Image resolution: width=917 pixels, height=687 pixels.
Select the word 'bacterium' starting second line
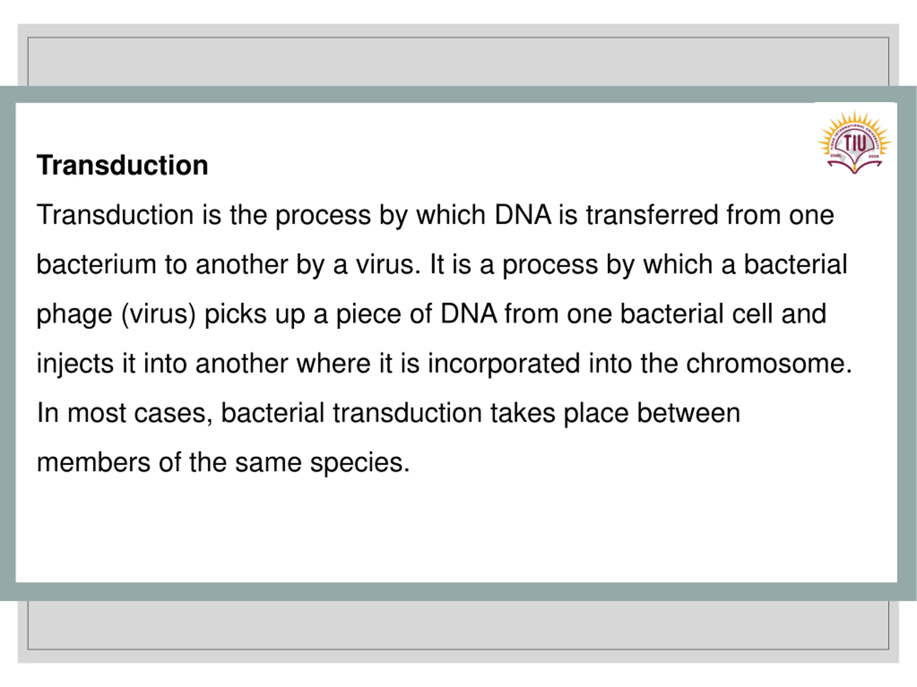(x=96, y=264)
